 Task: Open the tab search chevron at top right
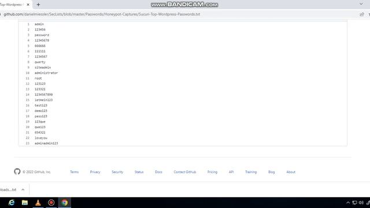[x=361, y=4]
